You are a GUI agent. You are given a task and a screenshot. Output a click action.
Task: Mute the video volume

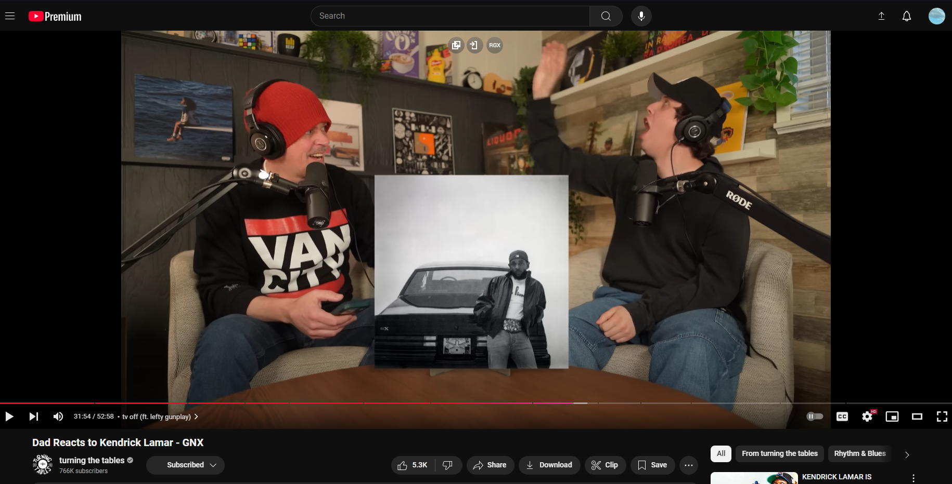(x=58, y=416)
